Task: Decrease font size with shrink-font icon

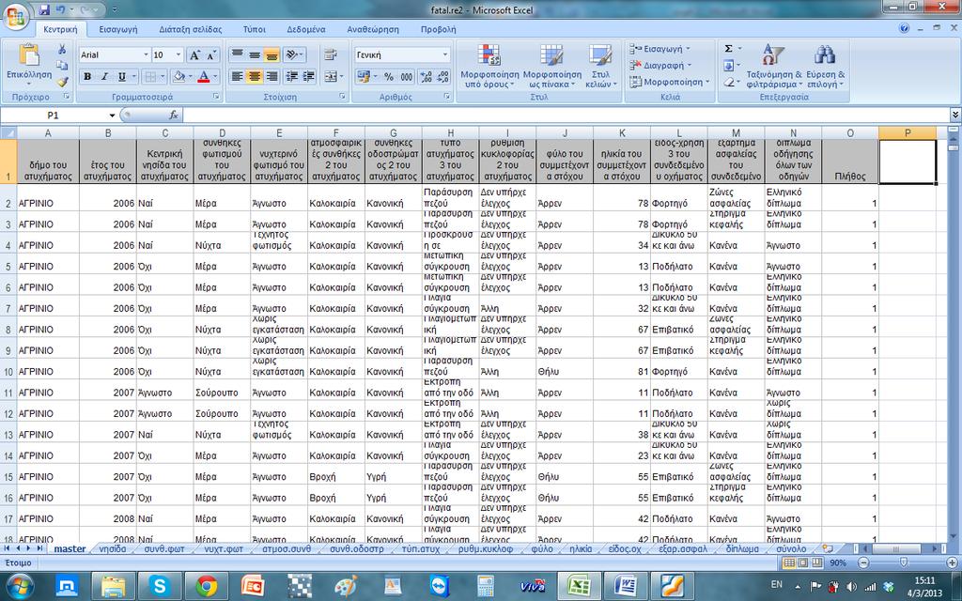Action: coord(211,55)
